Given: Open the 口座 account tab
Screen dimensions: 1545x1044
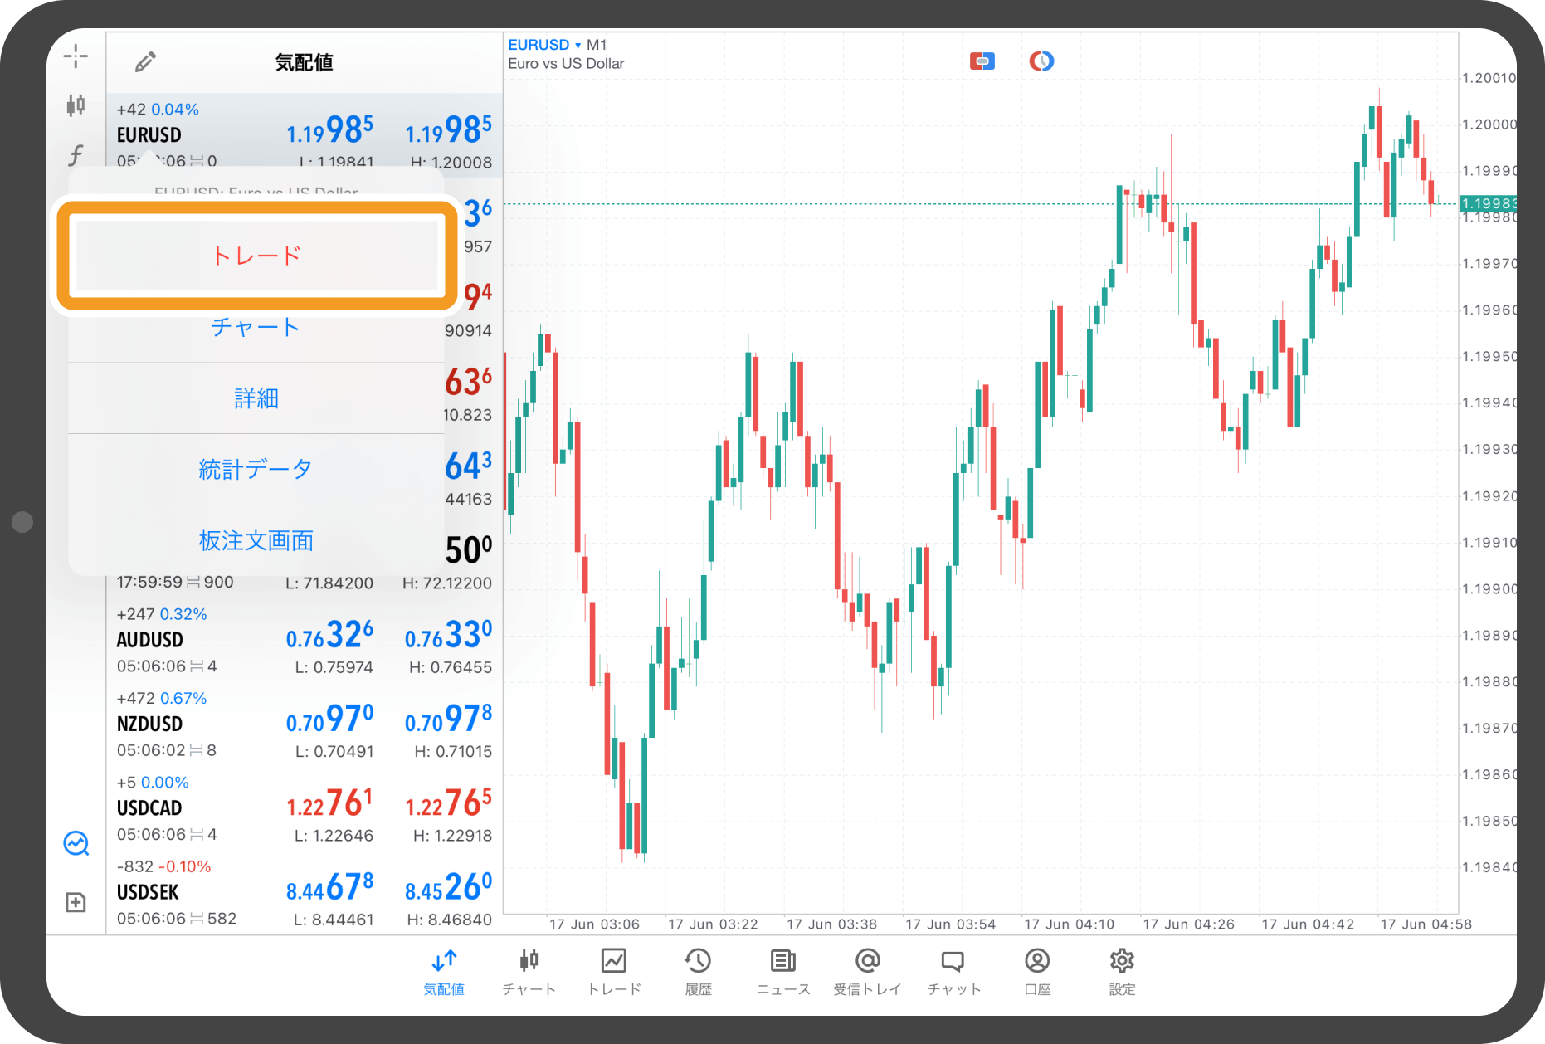Looking at the screenshot, I should pyautogui.click(x=1037, y=972).
